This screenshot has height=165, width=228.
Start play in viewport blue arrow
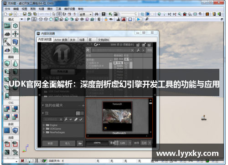click(x=139, y=19)
